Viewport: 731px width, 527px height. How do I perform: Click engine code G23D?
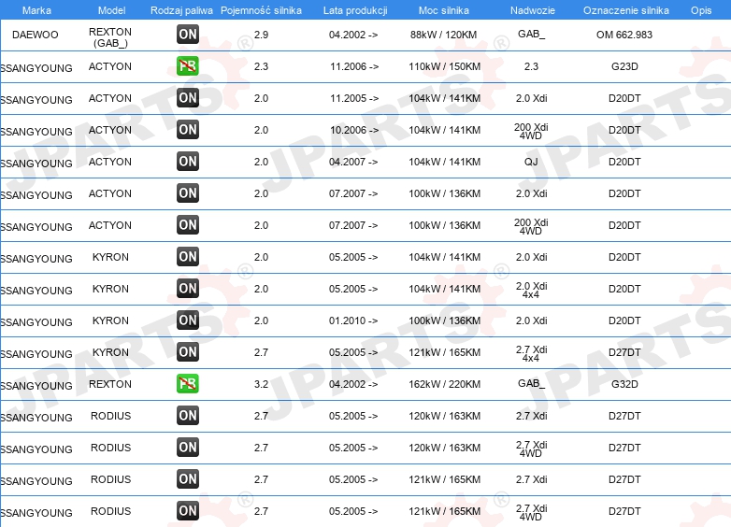[x=624, y=66]
